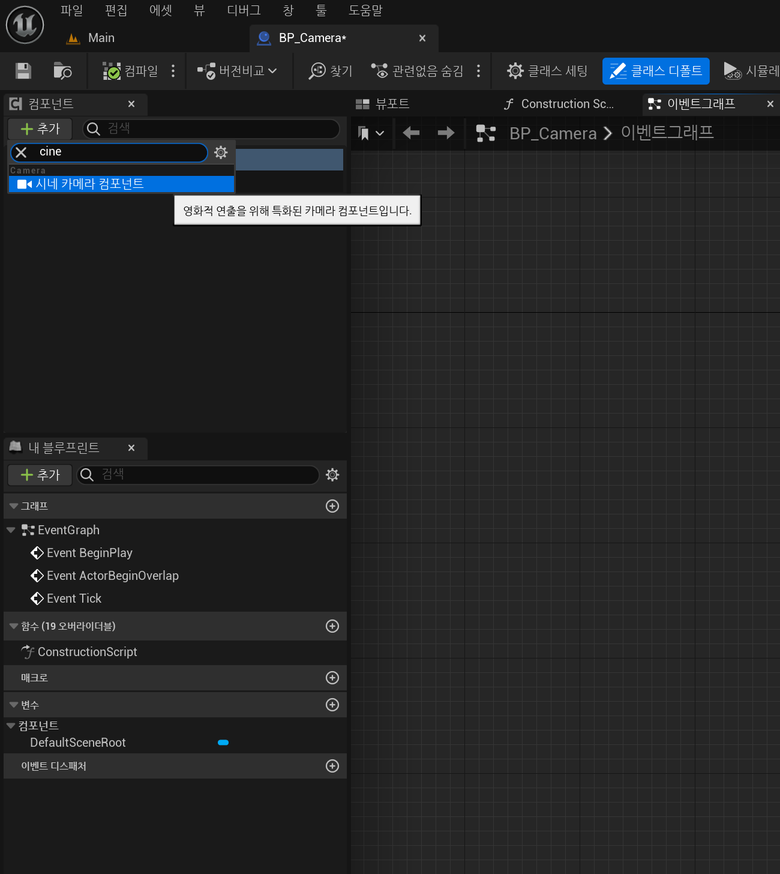This screenshot has width=780, height=874.
Task: Add a new function via plus icon
Action: pyautogui.click(x=332, y=626)
